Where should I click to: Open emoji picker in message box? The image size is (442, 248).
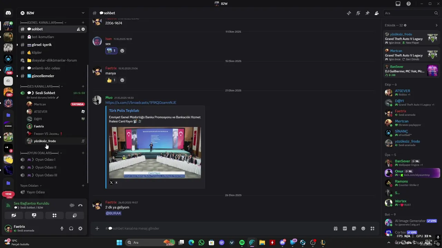tap(363, 228)
